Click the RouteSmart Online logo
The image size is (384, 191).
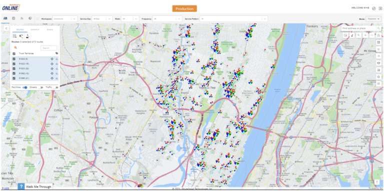11,7
